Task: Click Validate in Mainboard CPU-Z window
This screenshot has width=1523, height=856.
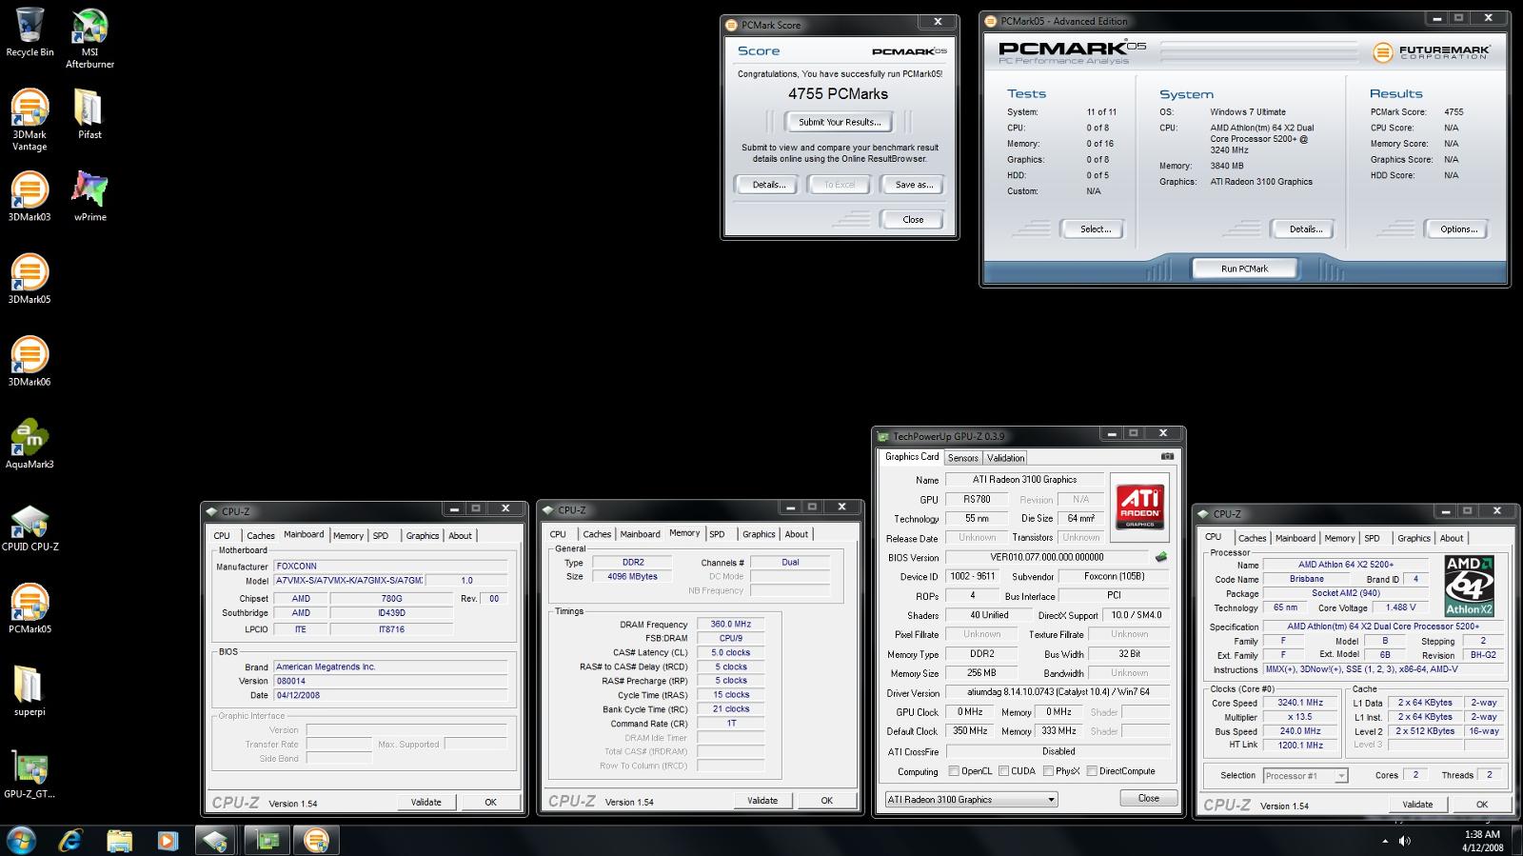Action: click(x=425, y=802)
